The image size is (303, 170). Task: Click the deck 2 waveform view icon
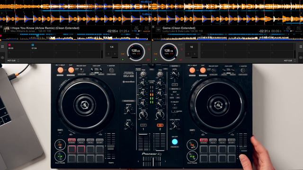(301, 58)
